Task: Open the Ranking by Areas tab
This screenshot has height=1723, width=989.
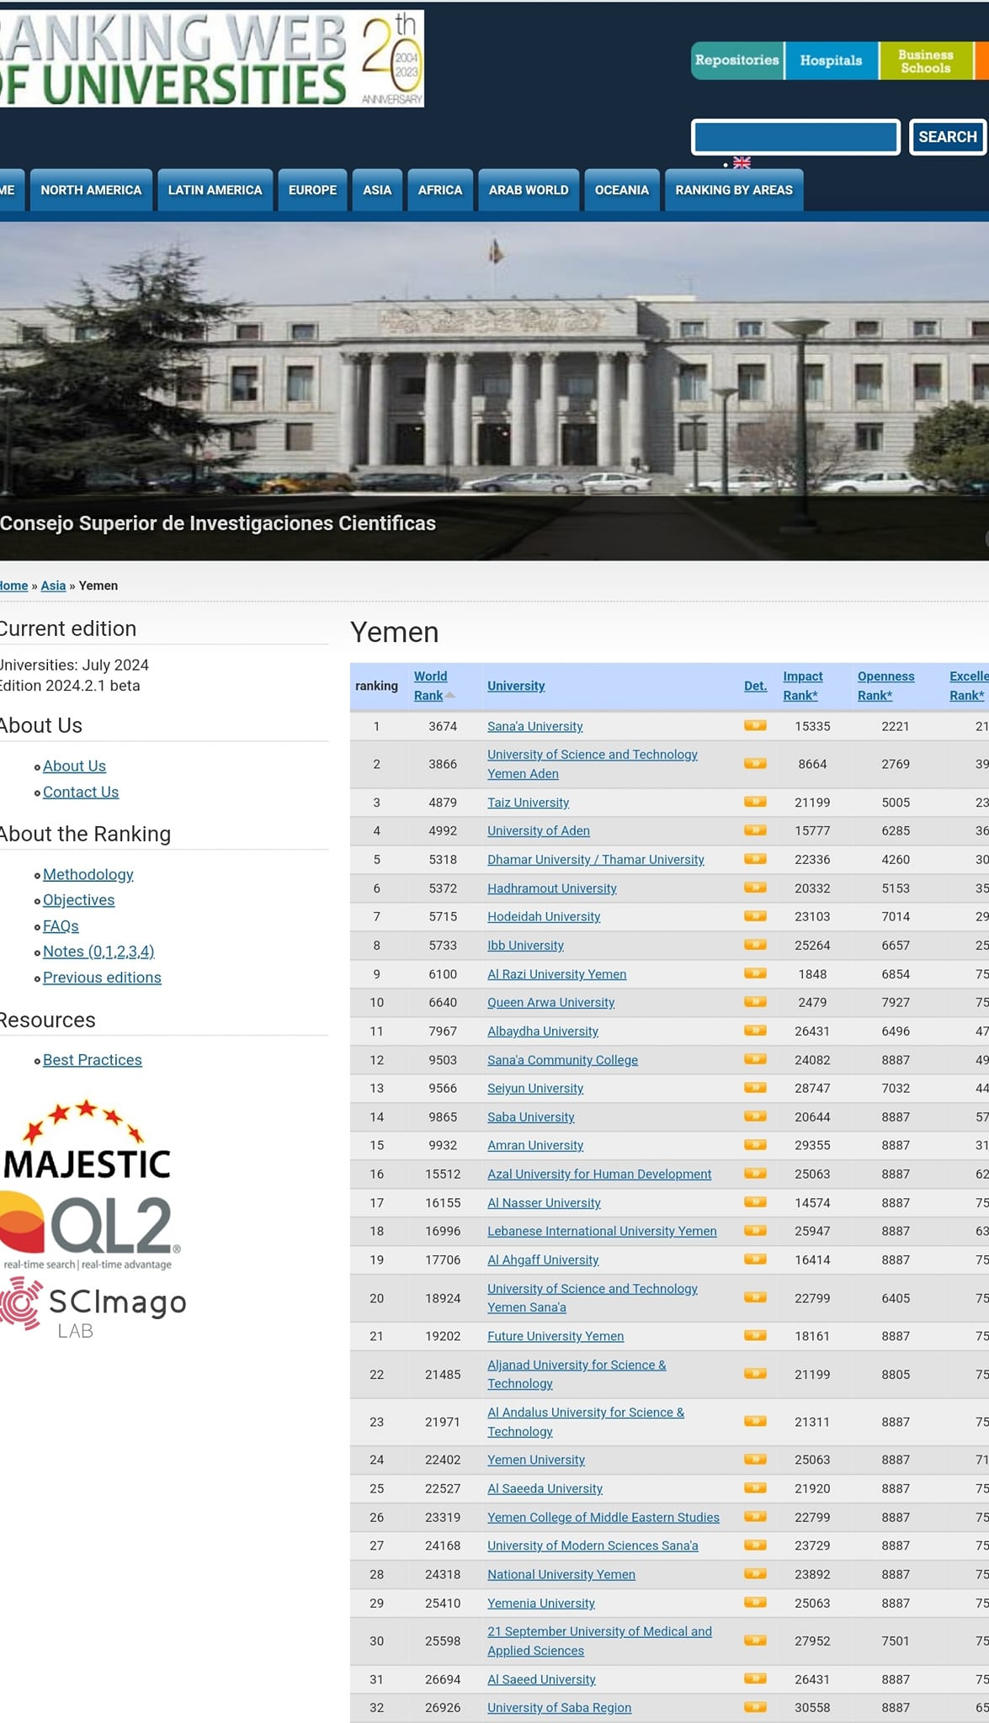Action: [x=733, y=190]
